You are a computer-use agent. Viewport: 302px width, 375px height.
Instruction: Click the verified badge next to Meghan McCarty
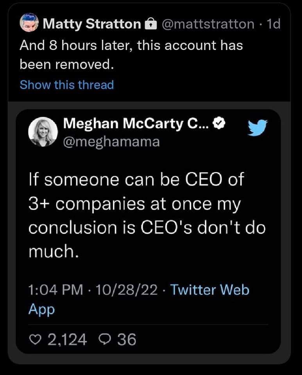220,124
